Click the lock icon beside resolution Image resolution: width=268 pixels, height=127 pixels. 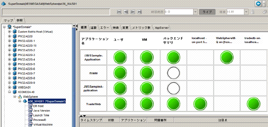click(252, 12)
